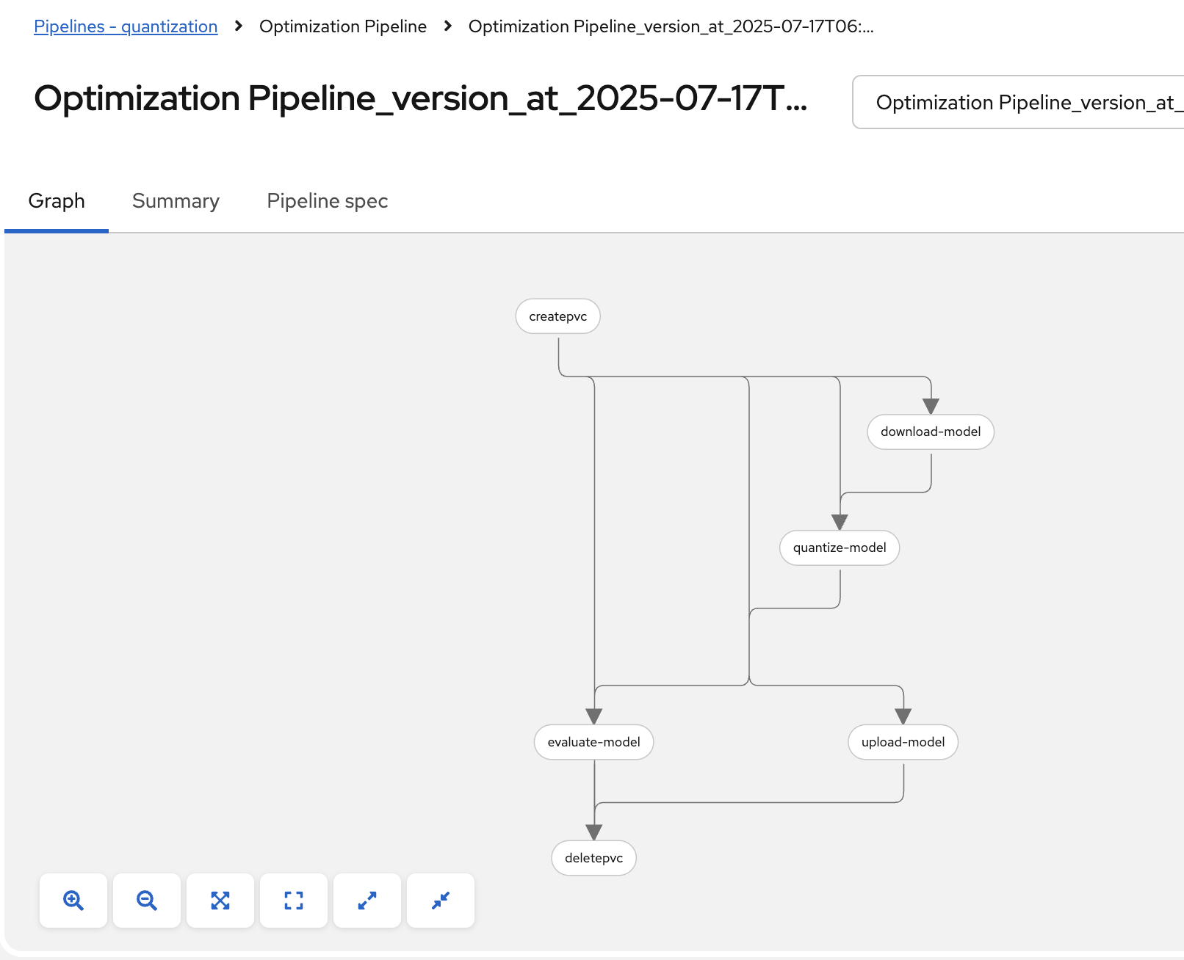Click the zoom out magnifier icon
This screenshot has height=960, width=1184.
(x=147, y=901)
